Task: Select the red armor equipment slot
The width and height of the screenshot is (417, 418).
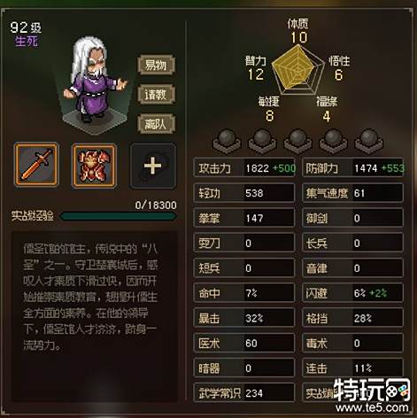Action: pyautogui.click(x=95, y=165)
